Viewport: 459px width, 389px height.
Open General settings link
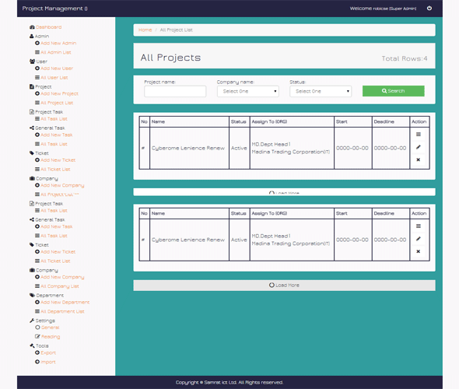[50, 328]
